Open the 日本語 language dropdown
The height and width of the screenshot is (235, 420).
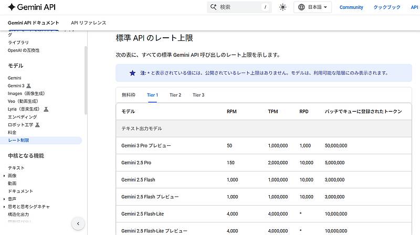312,7
